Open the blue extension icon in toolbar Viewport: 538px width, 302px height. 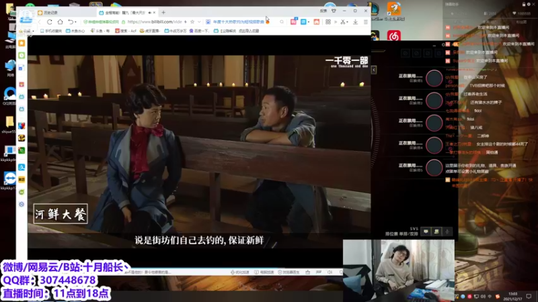pyautogui.click(x=303, y=22)
